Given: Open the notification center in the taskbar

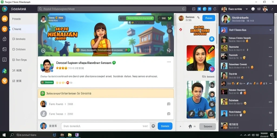Looking at the screenshot, I should point(272,135).
